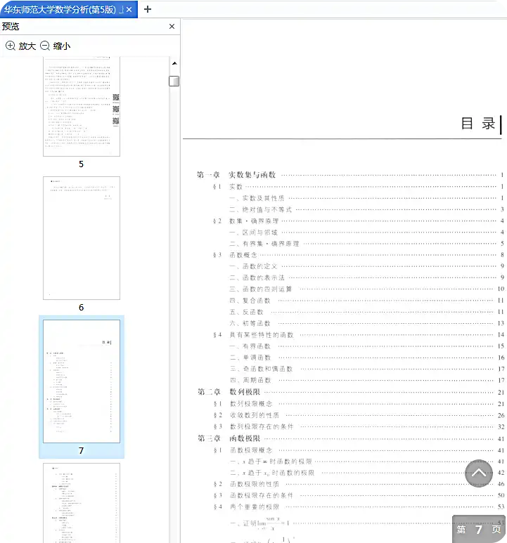507x543 pixels.
Task: Click 四、复合函数 entry
Action: (x=366, y=301)
